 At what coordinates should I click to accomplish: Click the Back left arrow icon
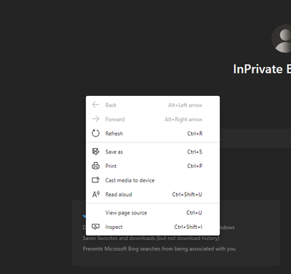(95, 105)
